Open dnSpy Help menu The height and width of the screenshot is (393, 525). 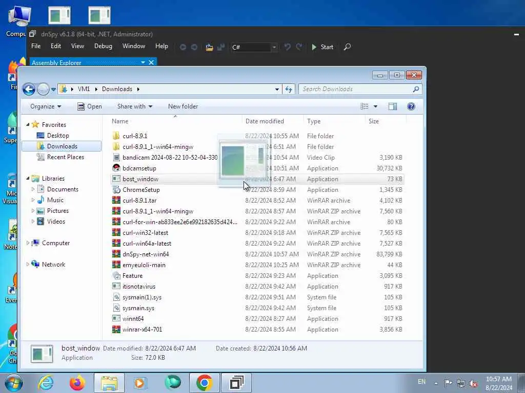click(x=161, y=46)
